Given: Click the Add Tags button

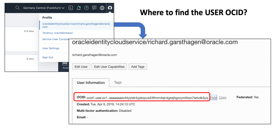Looking at the screenshot, I should point(138,67).
